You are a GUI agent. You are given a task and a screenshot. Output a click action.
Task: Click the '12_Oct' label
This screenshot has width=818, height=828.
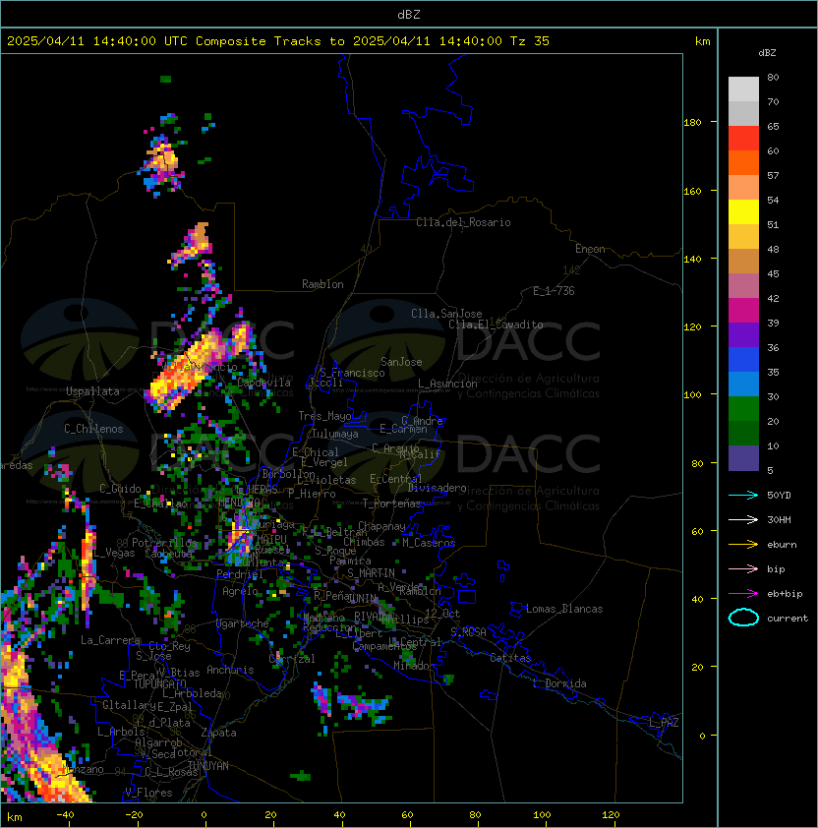point(442,614)
